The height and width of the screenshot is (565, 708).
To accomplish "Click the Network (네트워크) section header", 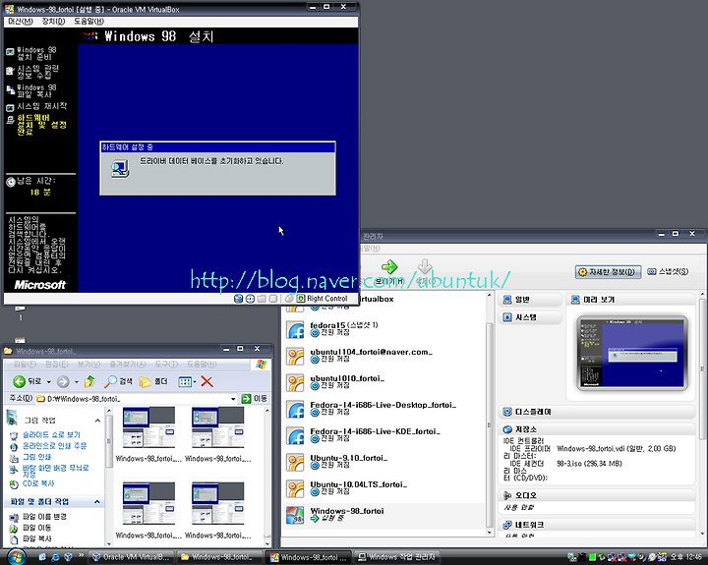I will 597,525.
